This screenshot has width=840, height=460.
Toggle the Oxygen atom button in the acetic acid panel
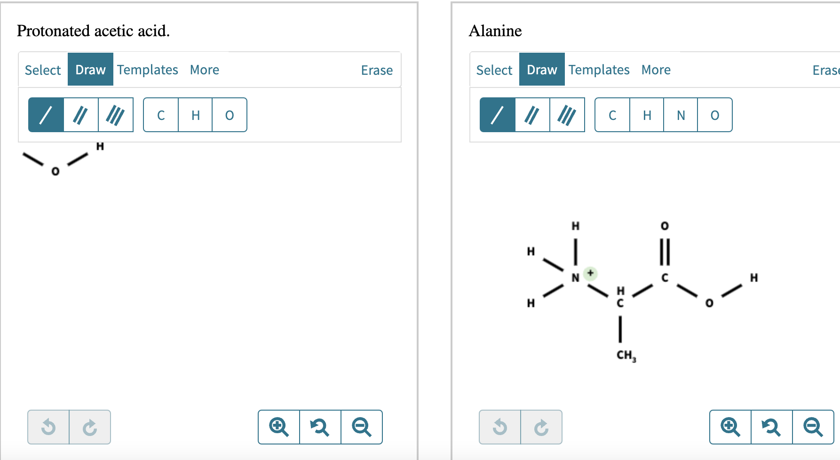(229, 115)
